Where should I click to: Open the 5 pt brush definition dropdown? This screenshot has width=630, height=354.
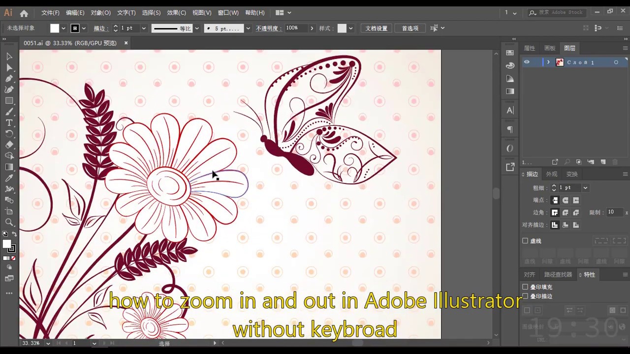click(x=248, y=29)
